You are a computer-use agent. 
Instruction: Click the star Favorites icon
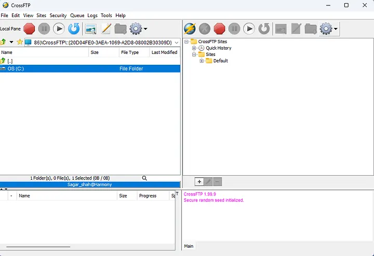tap(20, 42)
